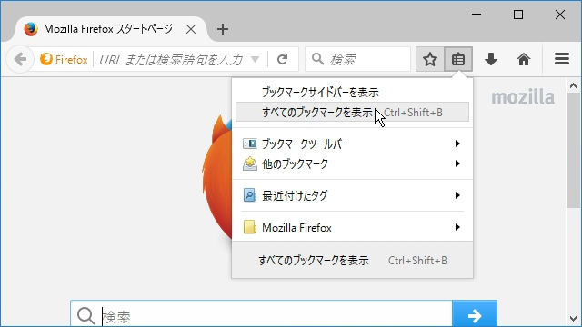Focus the URL address input field
582x327 pixels.
(x=172, y=59)
